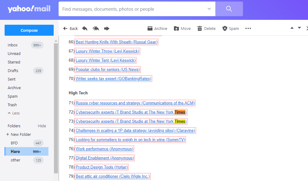Open the search options dropdown arrow
The image size is (308, 181).
209,9
